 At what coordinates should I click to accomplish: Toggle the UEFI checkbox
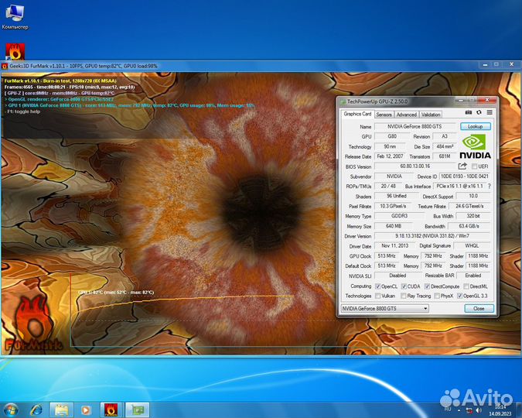pos(475,166)
